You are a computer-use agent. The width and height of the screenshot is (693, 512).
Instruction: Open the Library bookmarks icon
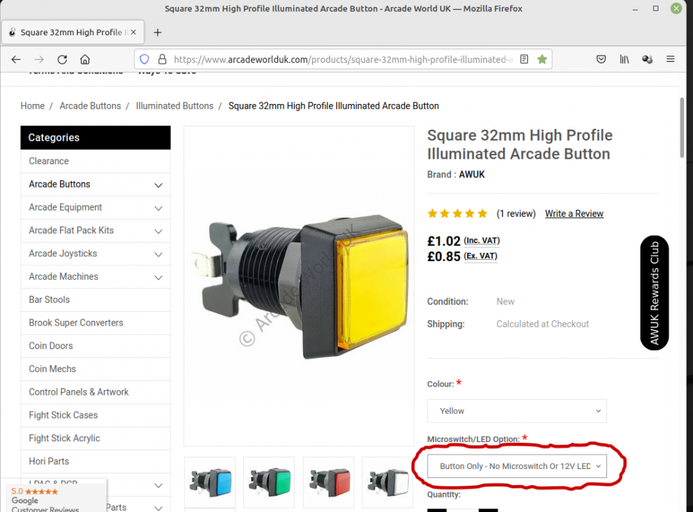624,59
